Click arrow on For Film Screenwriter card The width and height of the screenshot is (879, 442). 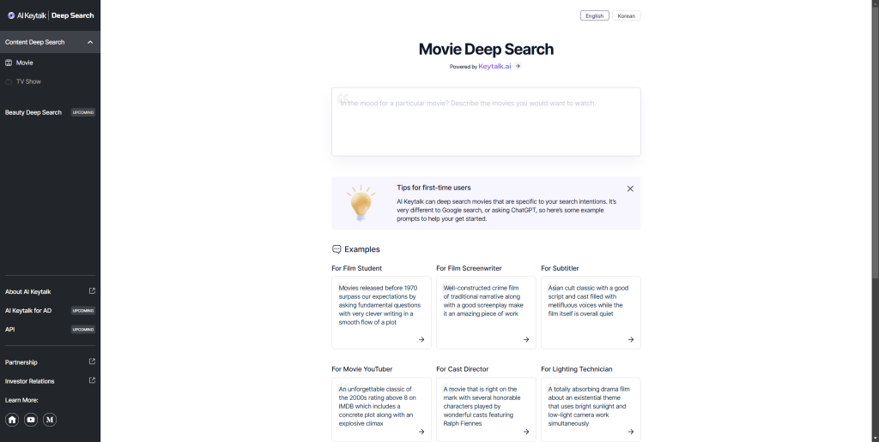pos(526,339)
